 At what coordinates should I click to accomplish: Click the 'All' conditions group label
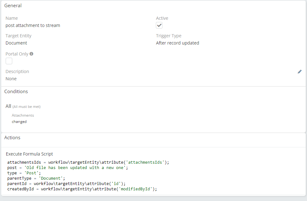(8, 106)
